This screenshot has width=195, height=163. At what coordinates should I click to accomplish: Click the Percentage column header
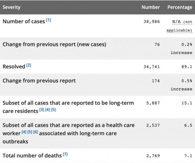point(180,7)
